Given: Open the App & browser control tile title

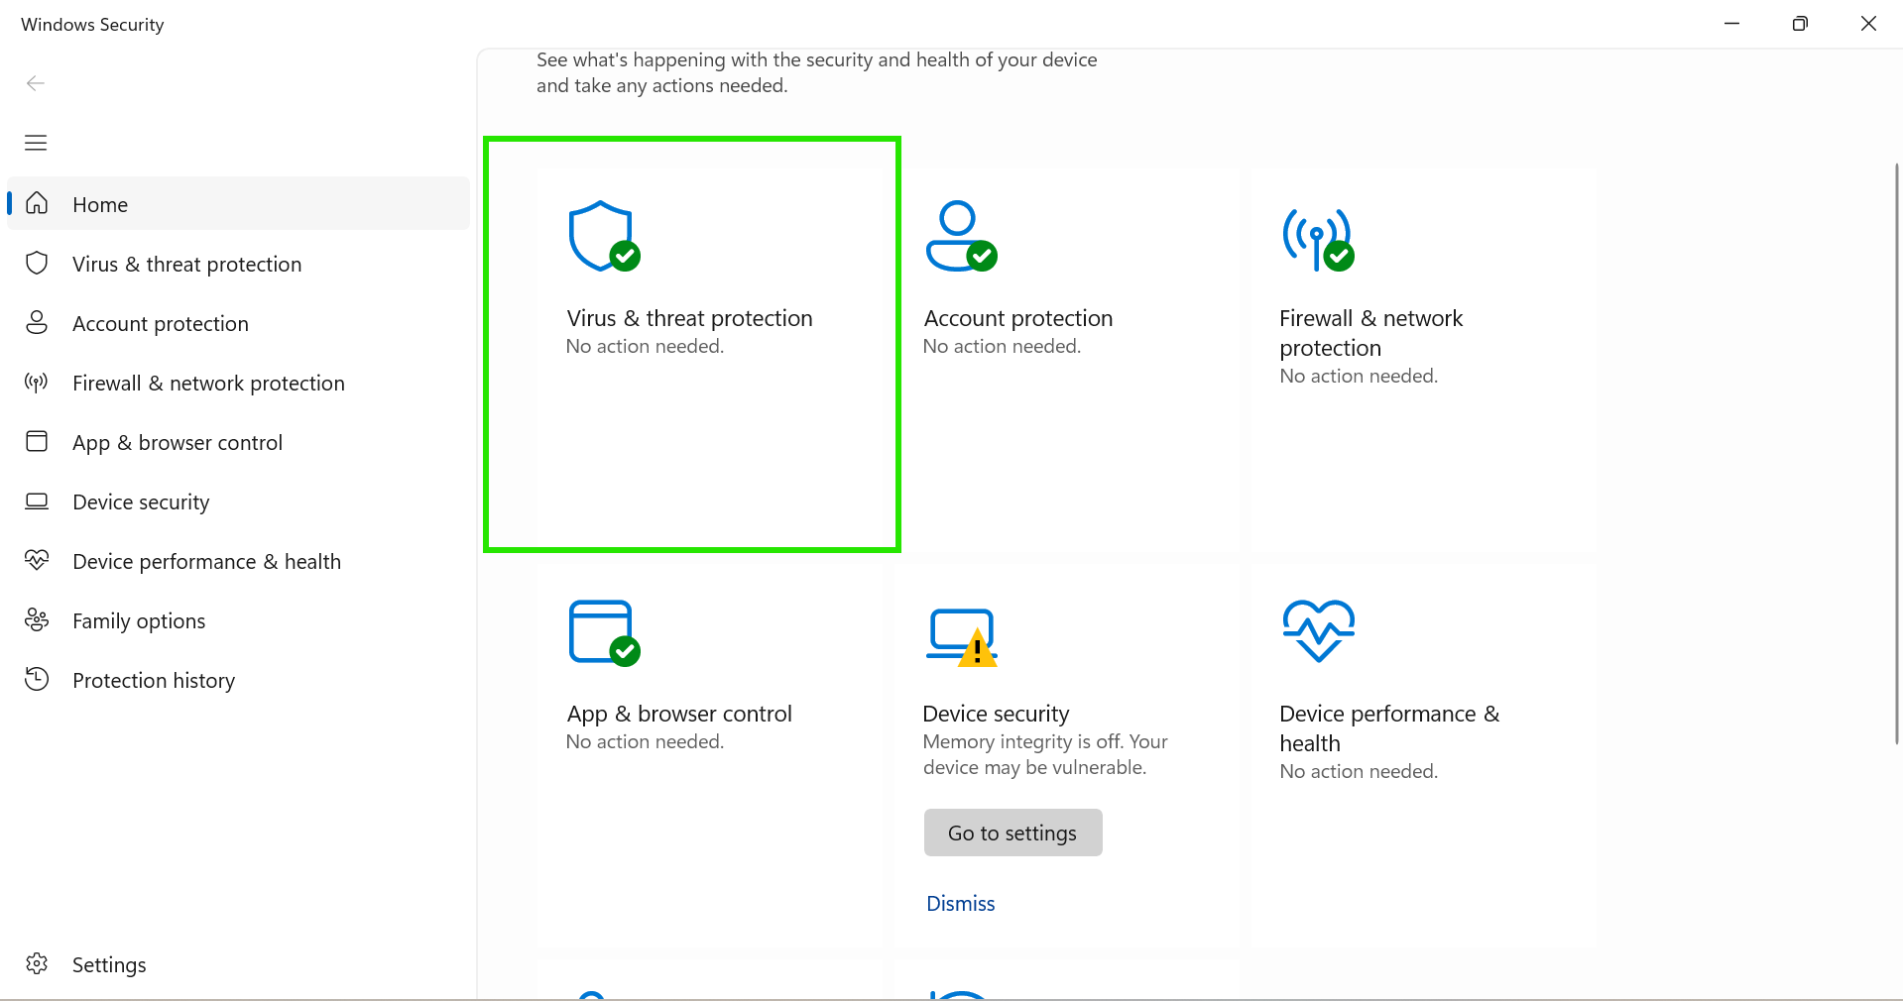Looking at the screenshot, I should (679, 714).
